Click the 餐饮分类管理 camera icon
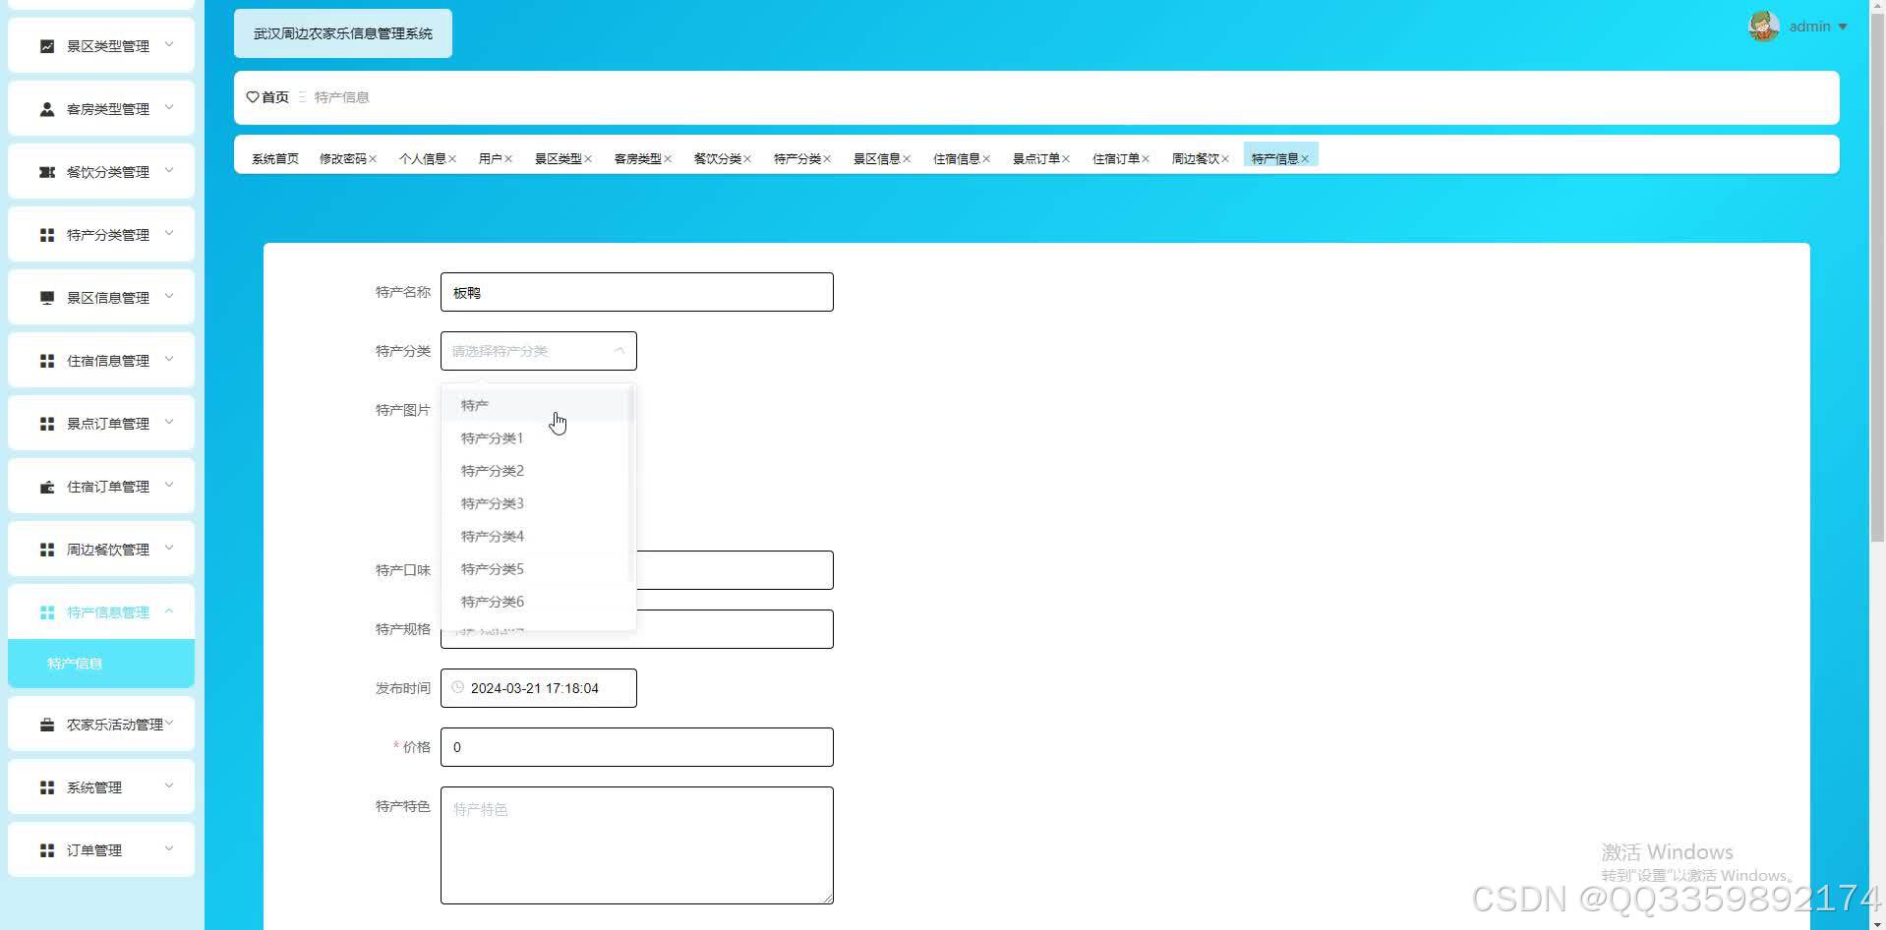1886x930 pixels. pyautogui.click(x=46, y=172)
